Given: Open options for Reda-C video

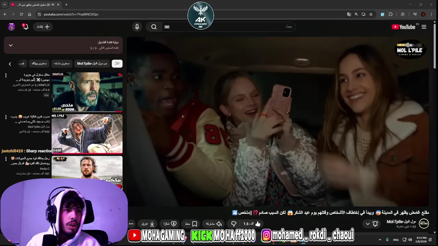Looking at the screenshot, I should [6, 159].
